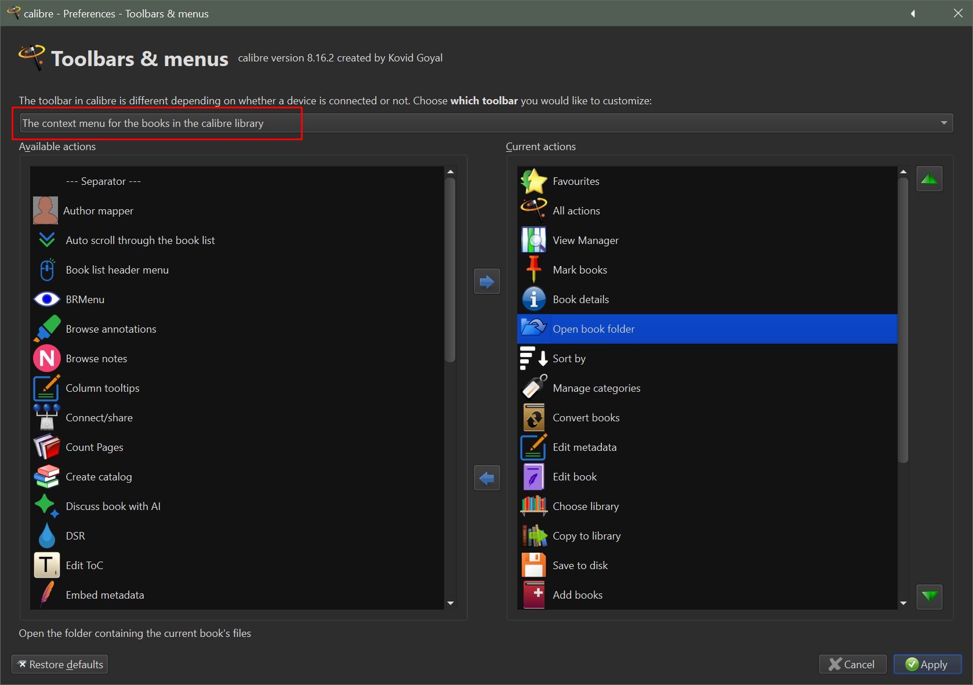Add selected action with right arrow button
This screenshot has width=973, height=685.
pyautogui.click(x=487, y=282)
